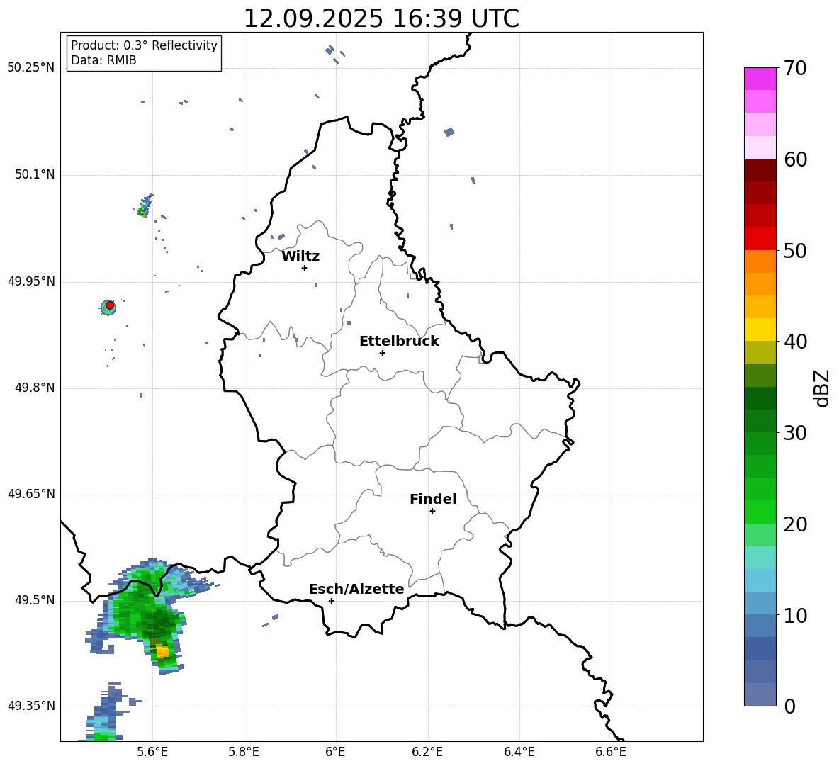
Task: Select the Ettelbruck station label
Action: tap(399, 342)
